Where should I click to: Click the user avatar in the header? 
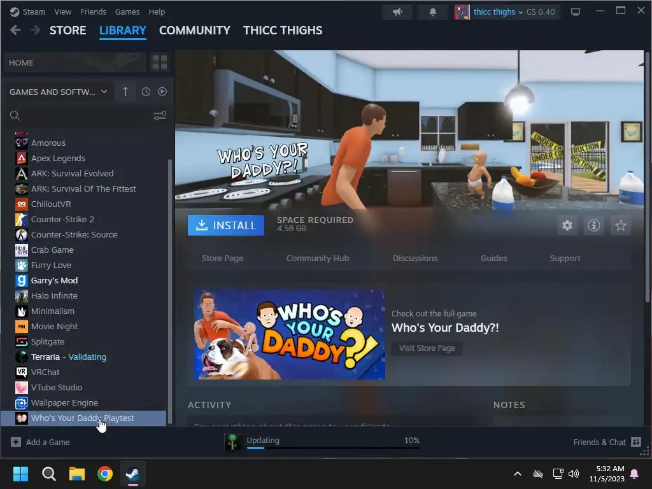462,12
